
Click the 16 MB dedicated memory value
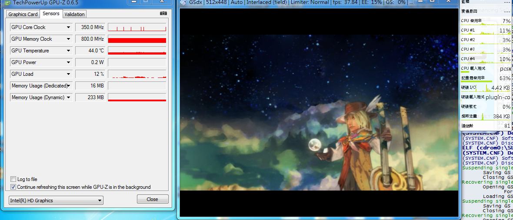90,86
